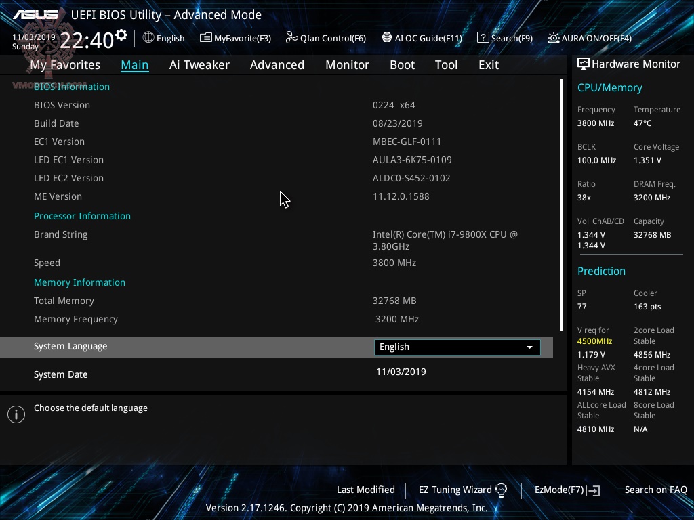The image size is (694, 520).
Task: Toggle the Last Modified log
Action: click(365, 490)
